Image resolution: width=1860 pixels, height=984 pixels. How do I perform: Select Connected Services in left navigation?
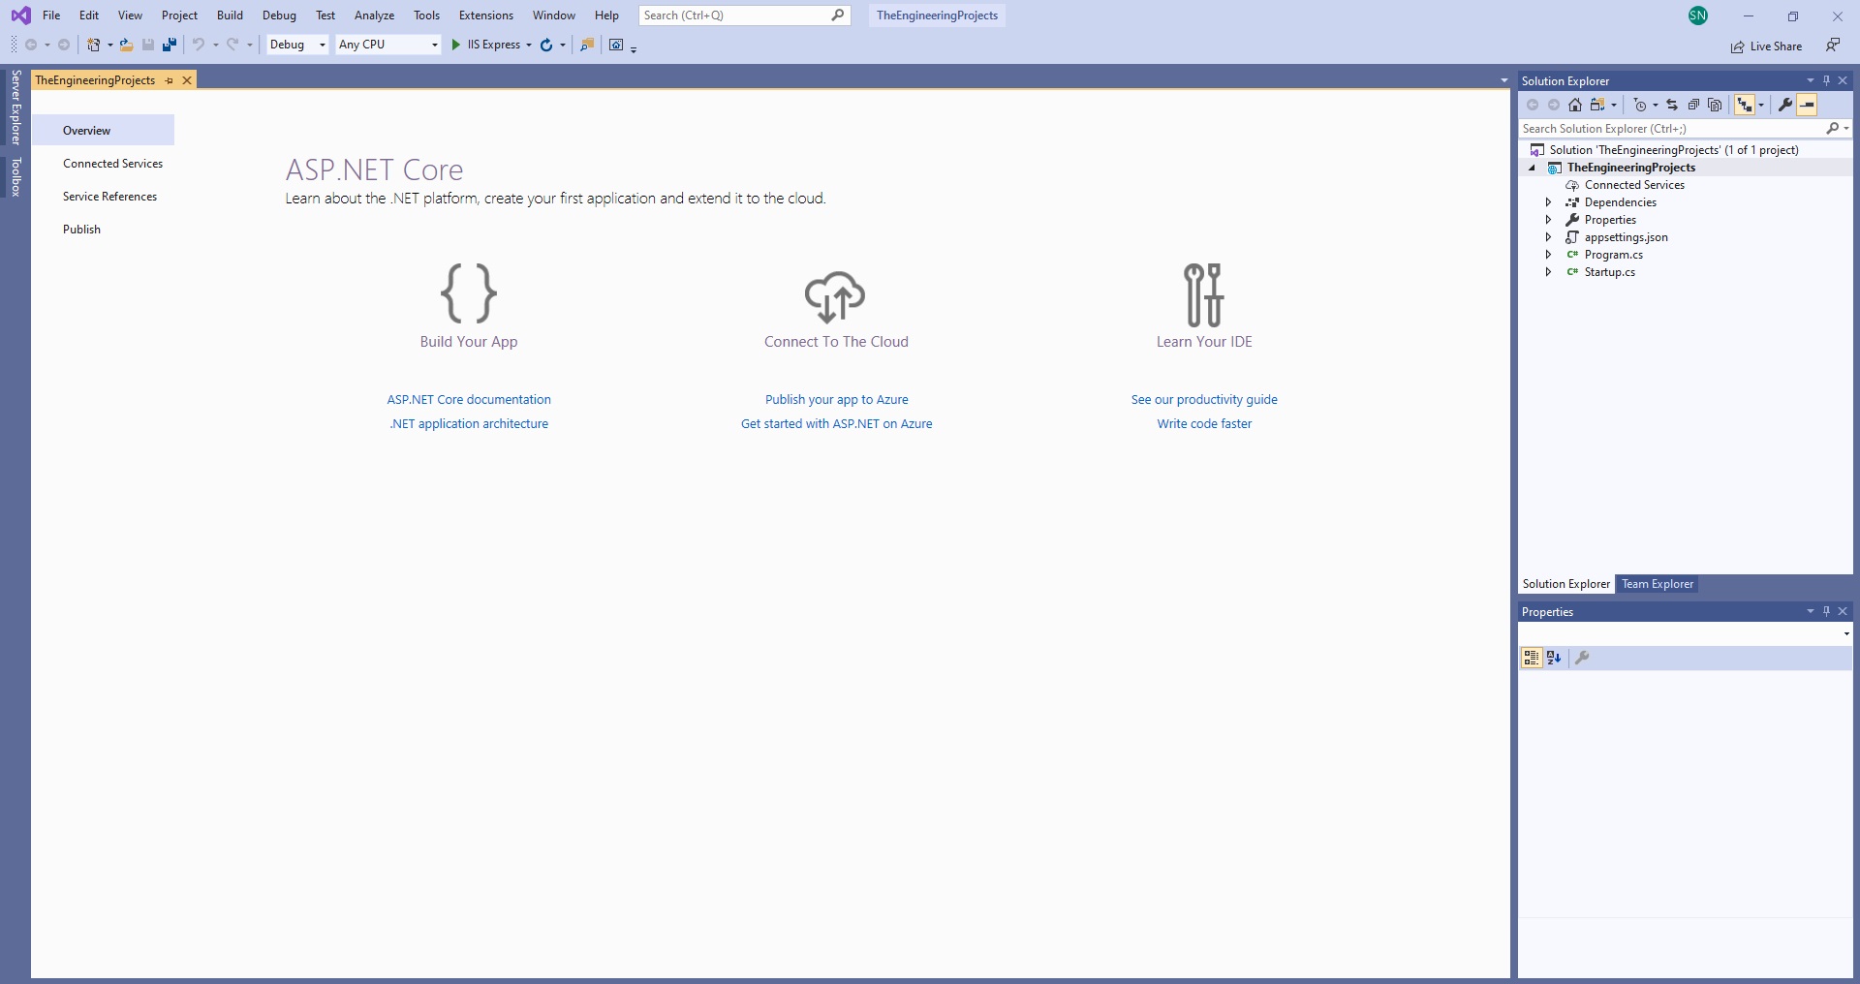coord(112,164)
